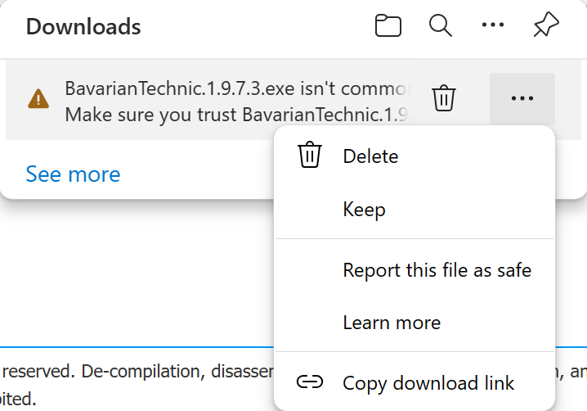The height and width of the screenshot is (411, 587).
Task: Click the trash icon in context menu
Action: pyautogui.click(x=310, y=156)
